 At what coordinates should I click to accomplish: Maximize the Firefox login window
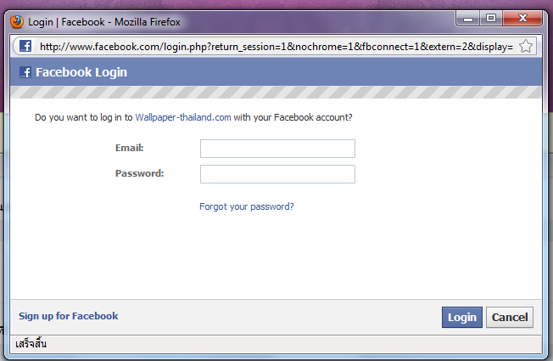pyautogui.click(x=490, y=17)
